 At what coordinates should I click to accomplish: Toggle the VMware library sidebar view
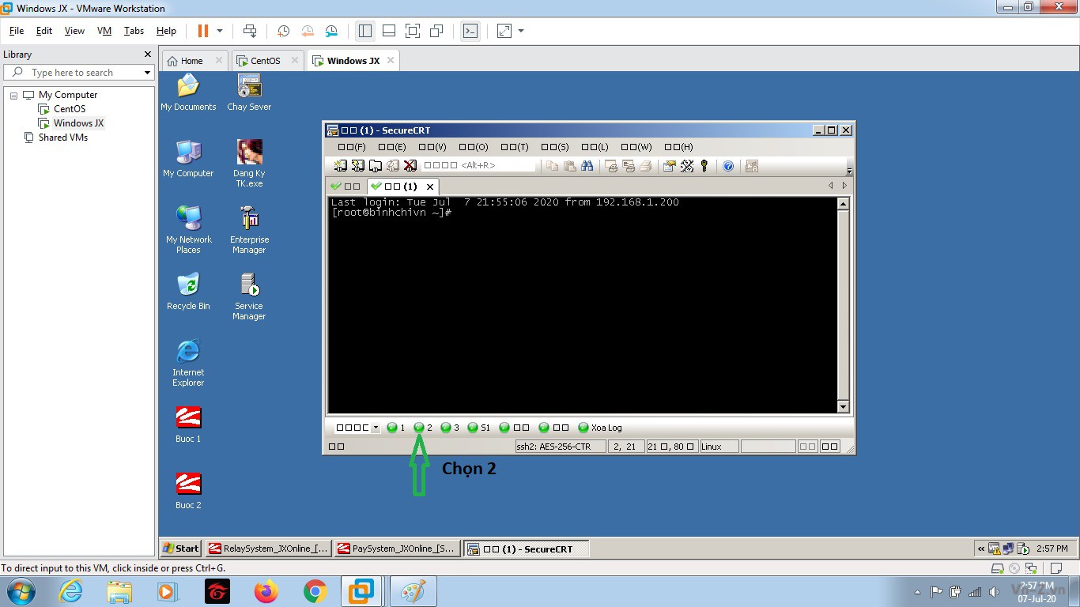pyautogui.click(x=364, y=31)
